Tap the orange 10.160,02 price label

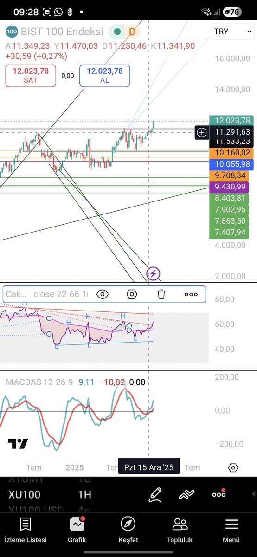point(232,152)
